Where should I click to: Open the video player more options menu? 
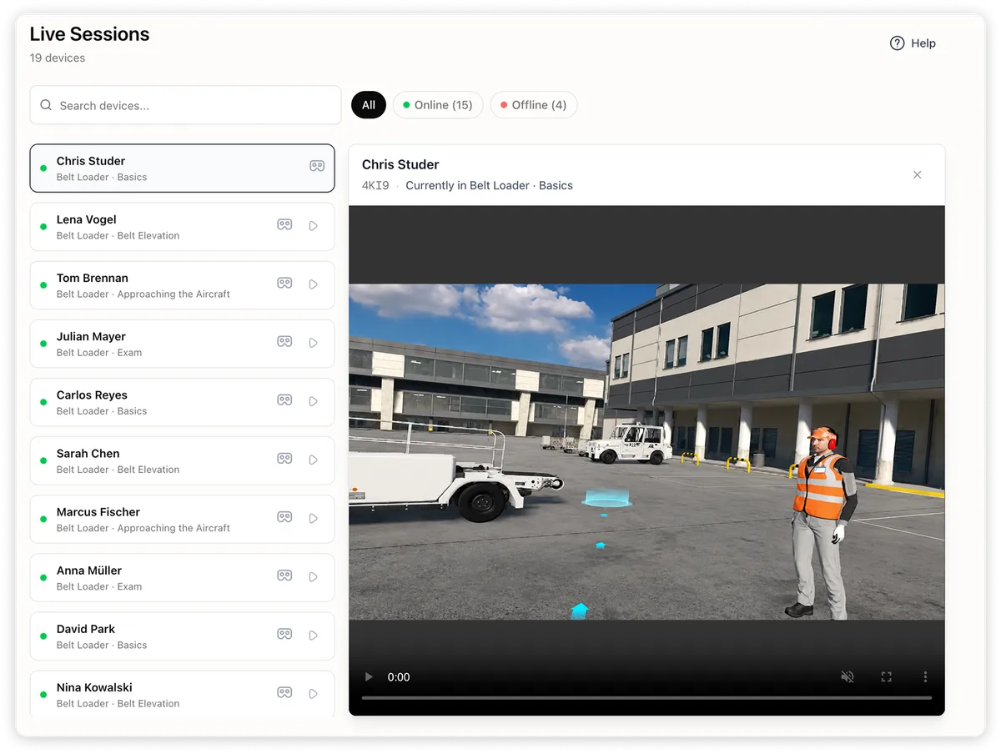coord(925,677)
